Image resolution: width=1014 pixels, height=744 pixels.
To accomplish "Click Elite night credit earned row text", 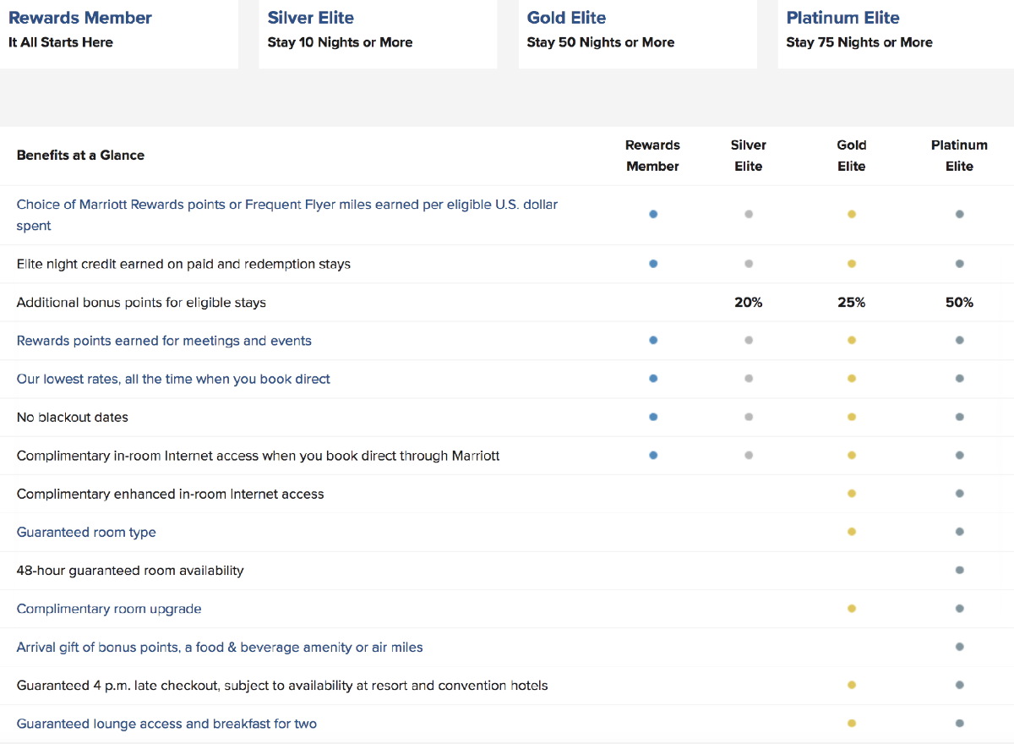I will tap(183, 264).
